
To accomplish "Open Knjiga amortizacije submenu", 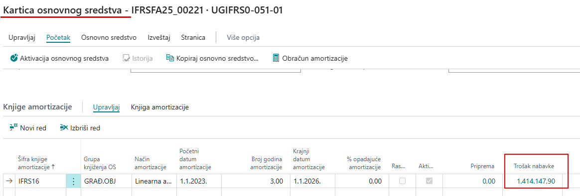I will point(160,107).
